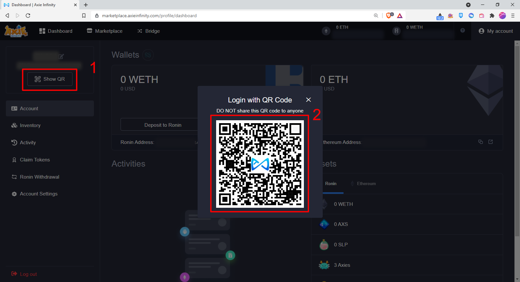Viewport: 520px width, 282px height.
Task: Copy the Ethereum address
Action: click(x=480, y=142)
